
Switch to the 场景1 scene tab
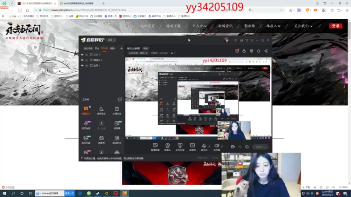[113, 49]
